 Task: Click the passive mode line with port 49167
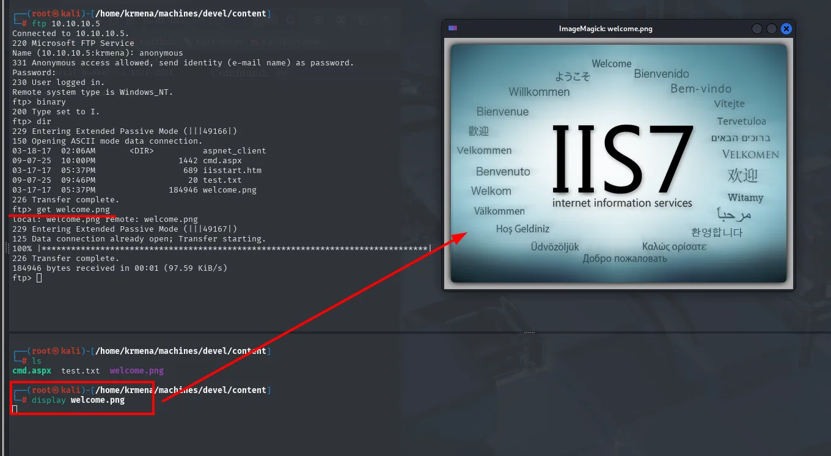click(125, 229)
